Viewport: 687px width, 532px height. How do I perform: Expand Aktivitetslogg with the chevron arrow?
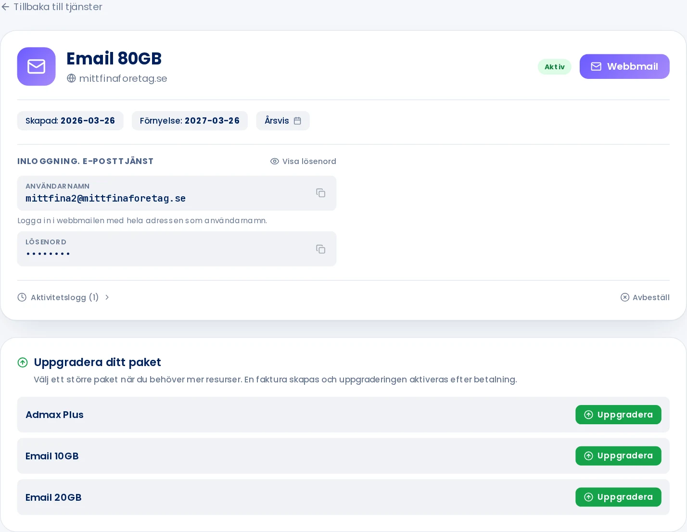coord(107,297)
